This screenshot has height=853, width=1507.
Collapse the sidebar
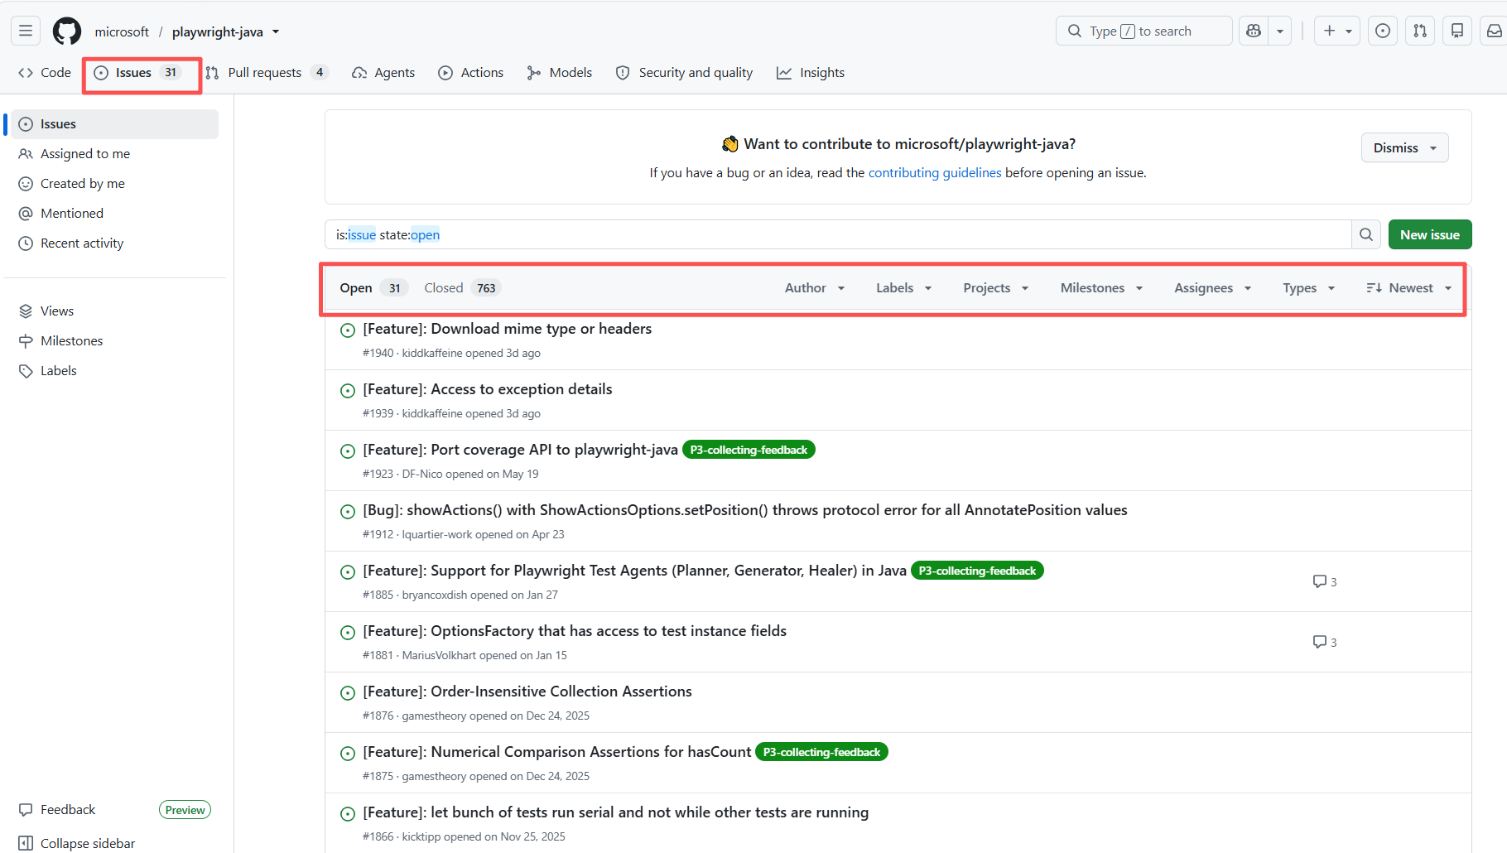click(x=77, y=843)
